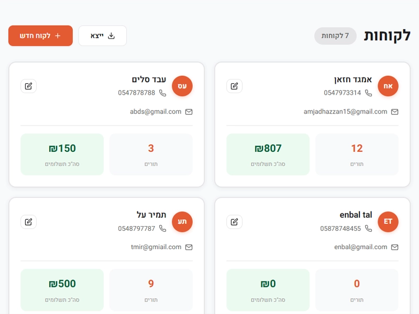Open the ₪807 total payments tile

[268, 154]
